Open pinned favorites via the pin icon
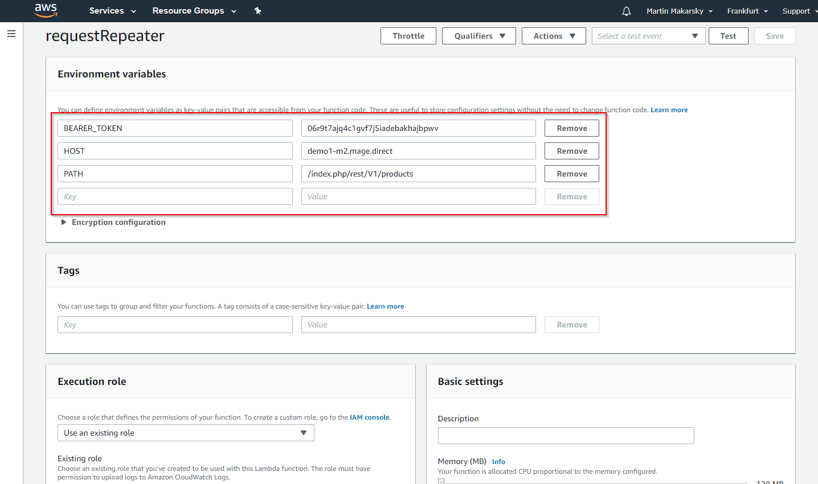The width and height of the screenshot is (818, 484). (x=257, y=10)
